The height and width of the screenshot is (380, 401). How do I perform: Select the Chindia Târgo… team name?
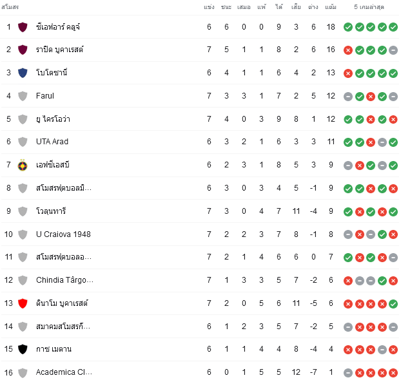click(x=64, y=280)
